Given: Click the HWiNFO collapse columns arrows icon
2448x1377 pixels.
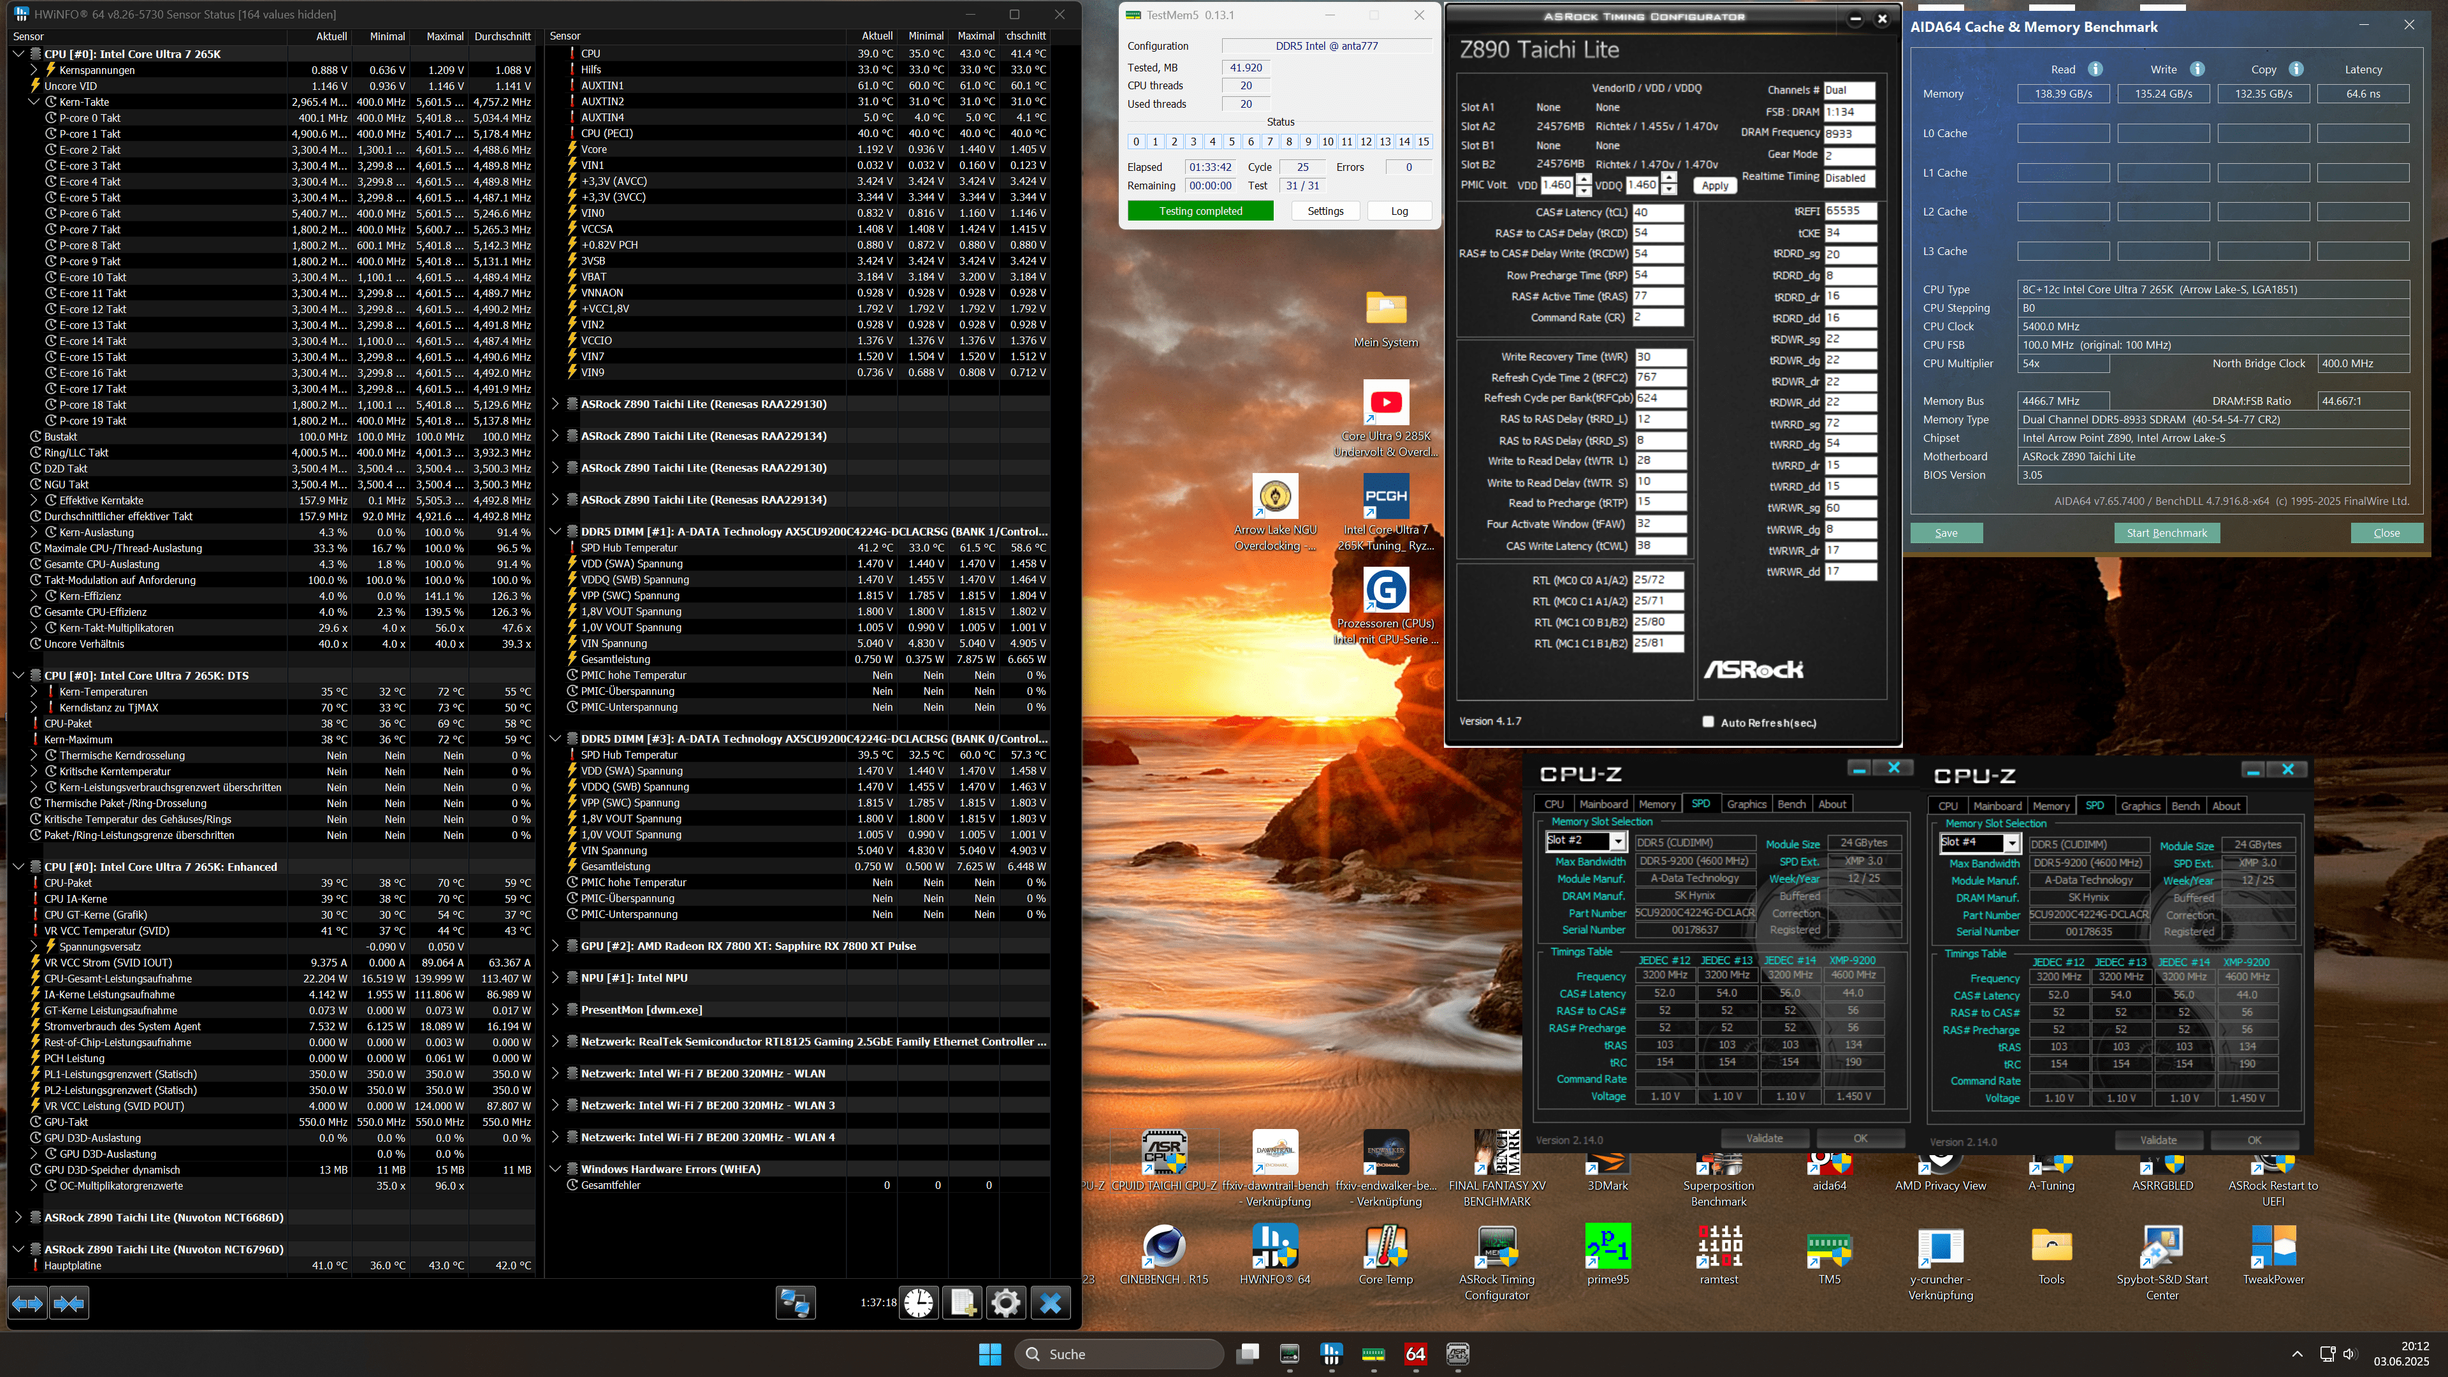Looking at the screenshot, I should [x=69, y=1303].
